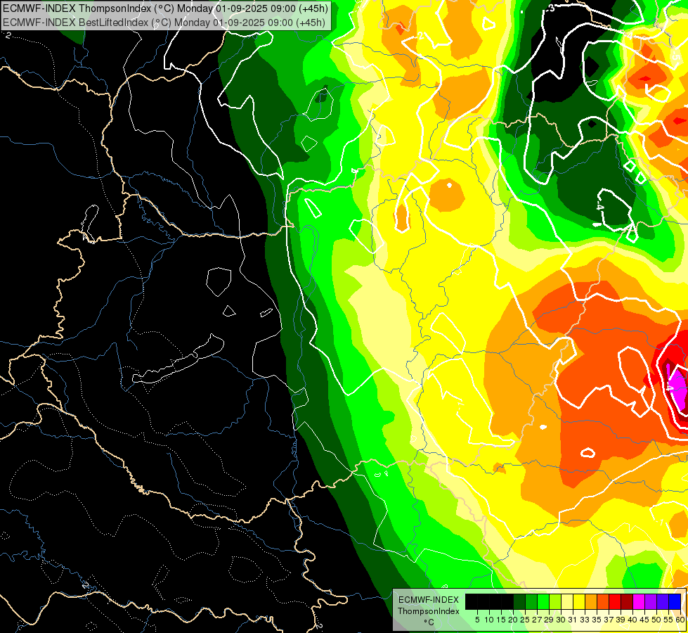The image size is (688, 633).
Task: Select the pale yellow 30–31 legend swatch
Action: coord(567,601)
